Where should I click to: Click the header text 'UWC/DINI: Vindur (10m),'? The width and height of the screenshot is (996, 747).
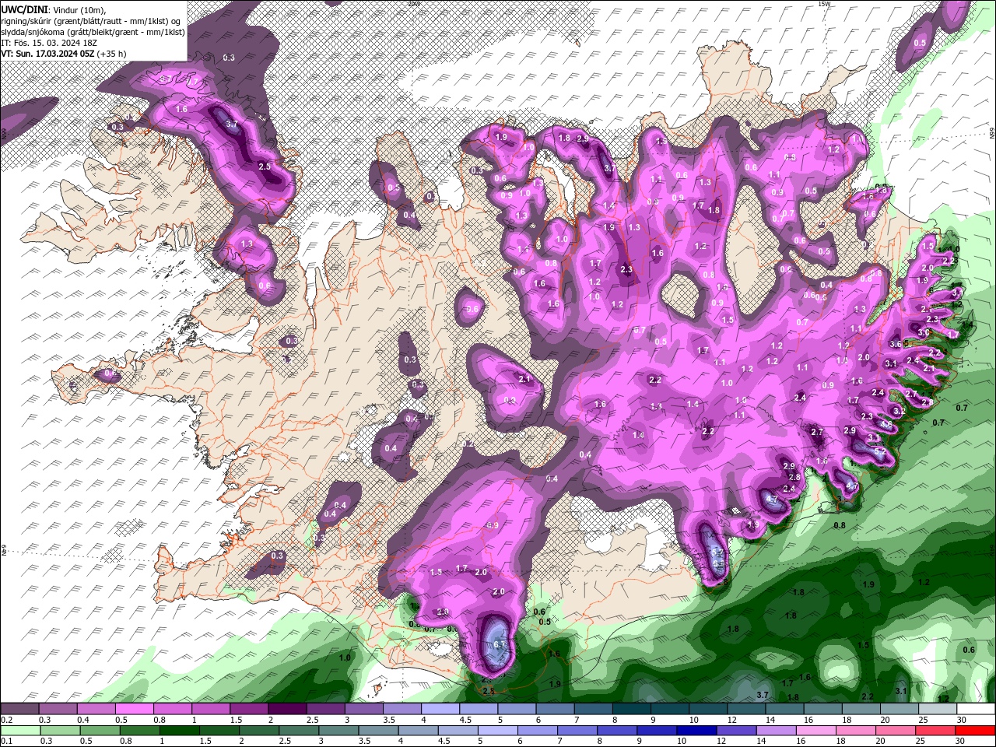coord(53,9)
